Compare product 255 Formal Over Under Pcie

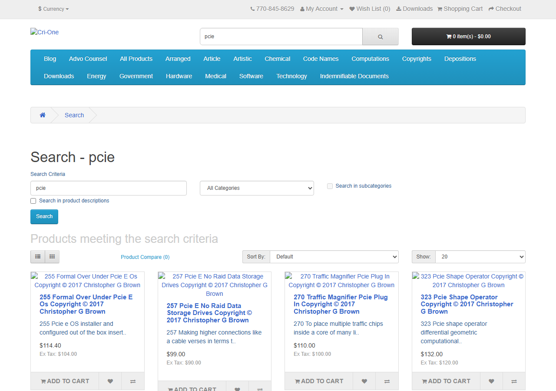point(133,381)
